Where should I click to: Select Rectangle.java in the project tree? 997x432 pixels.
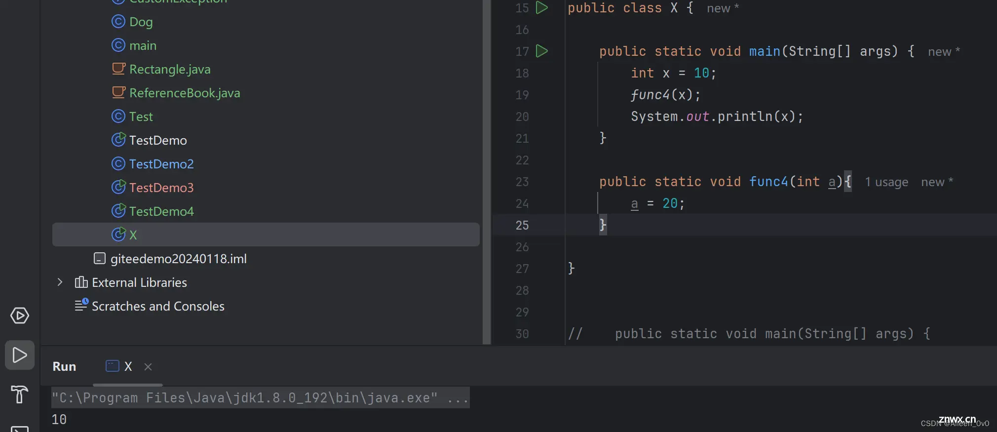tap(170, 69)
